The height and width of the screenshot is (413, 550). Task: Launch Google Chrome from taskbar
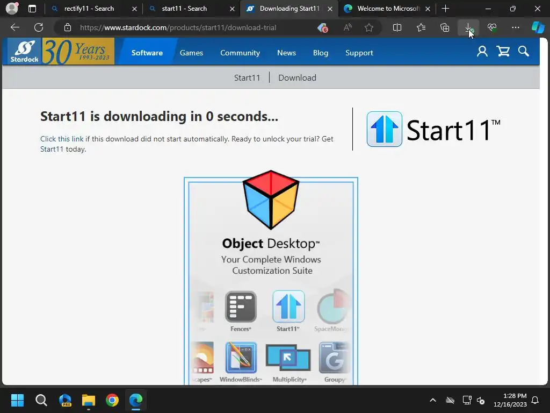112,400
